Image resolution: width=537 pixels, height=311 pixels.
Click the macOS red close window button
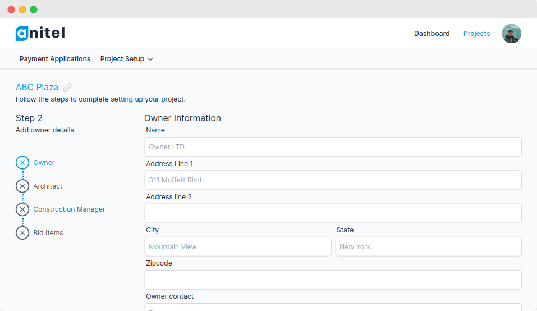click(11, 10)
